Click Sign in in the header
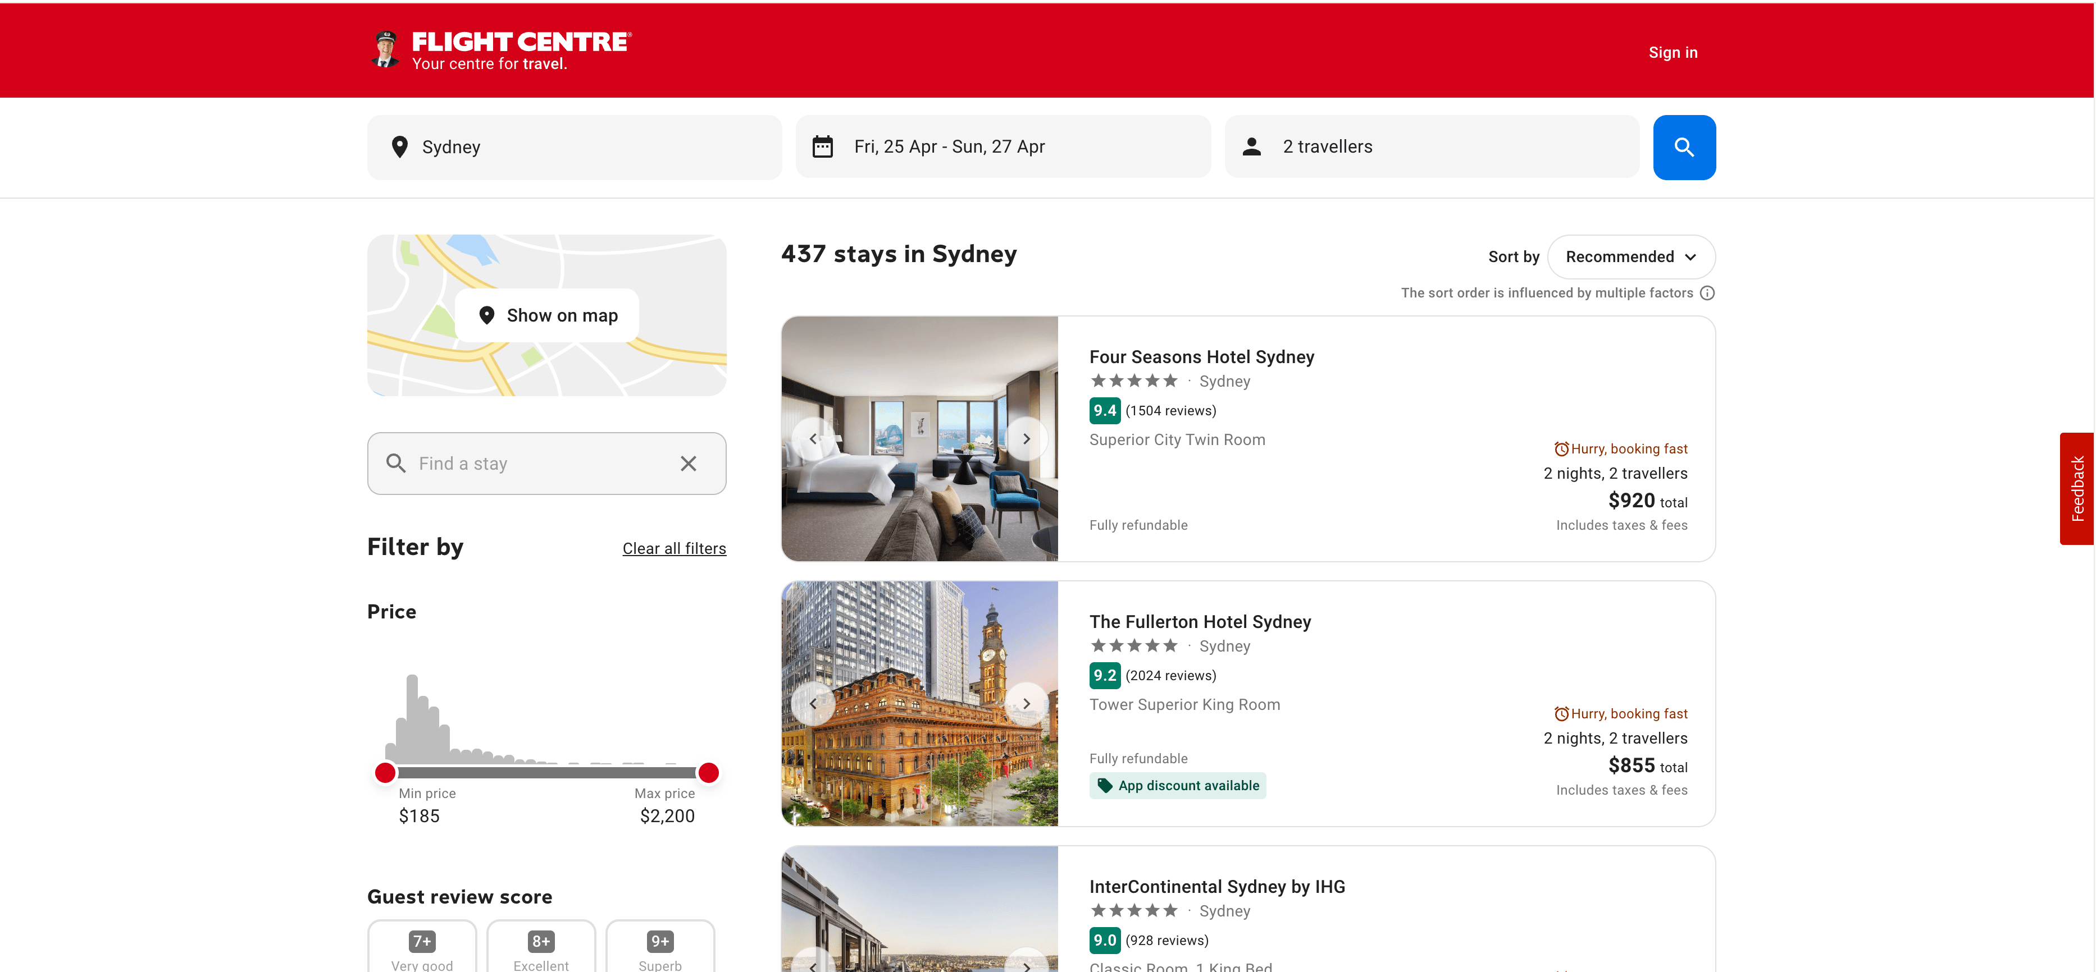 pyautogui.click(x=1672, y=53)
